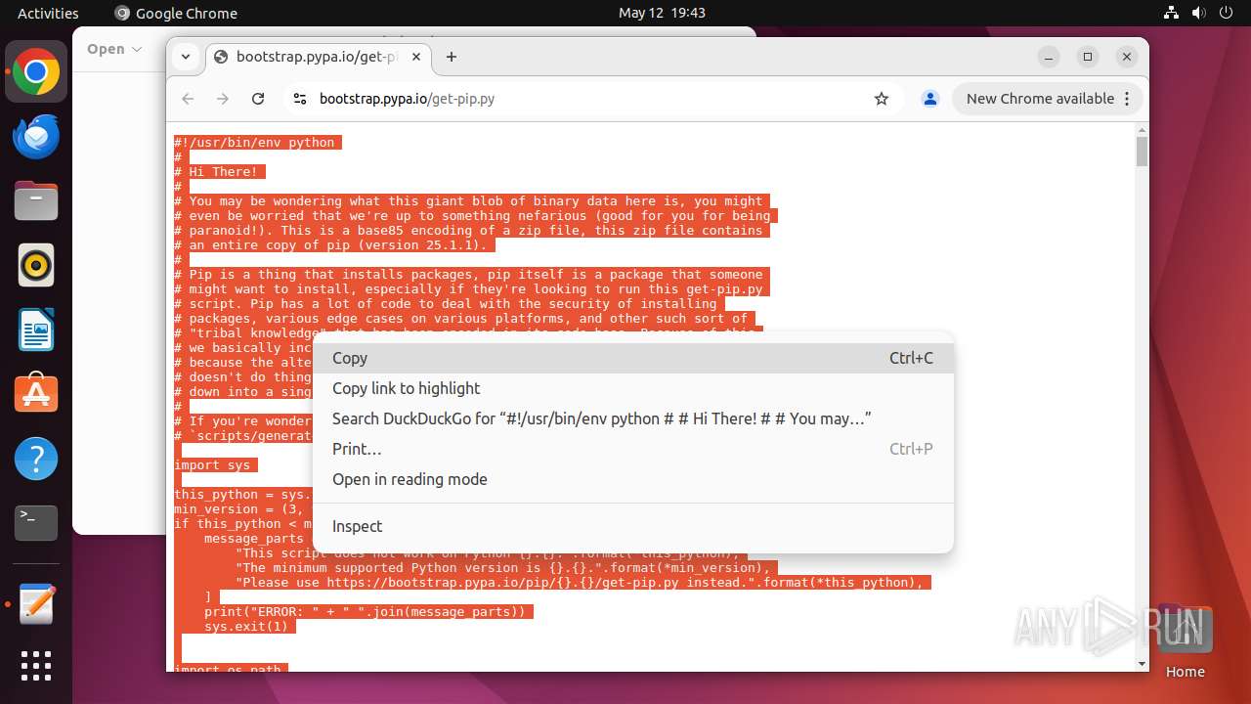Image resolution: width=1251 pixels, height=704 pixels.
Task: Open the clock showing May 12 19:43
Action: point(662,13)
